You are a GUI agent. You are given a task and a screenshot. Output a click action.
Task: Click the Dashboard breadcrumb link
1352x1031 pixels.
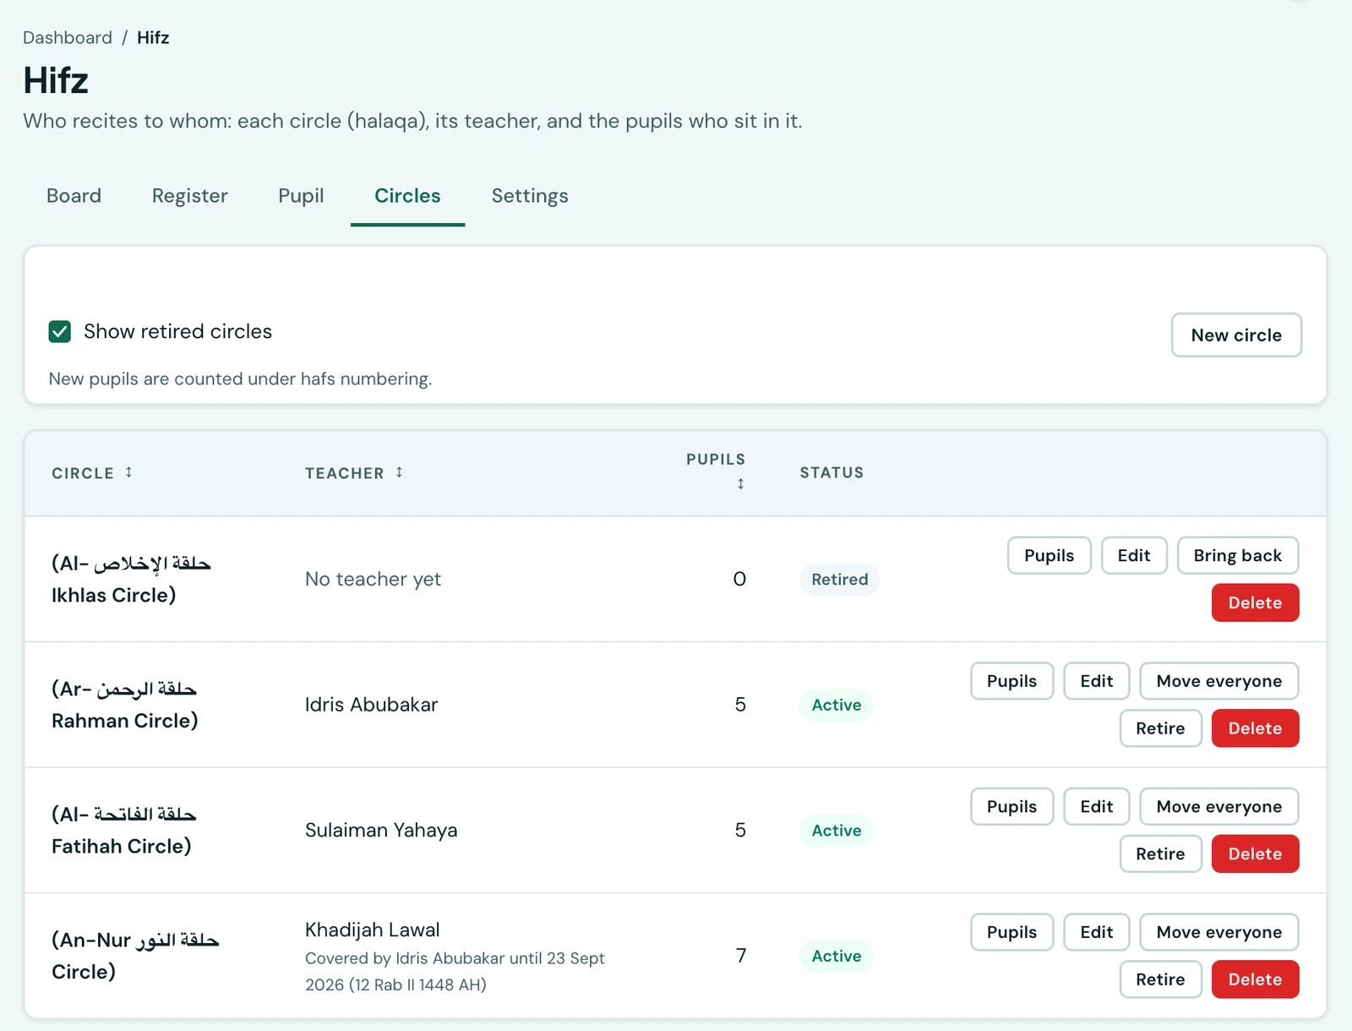coord(68,38)
